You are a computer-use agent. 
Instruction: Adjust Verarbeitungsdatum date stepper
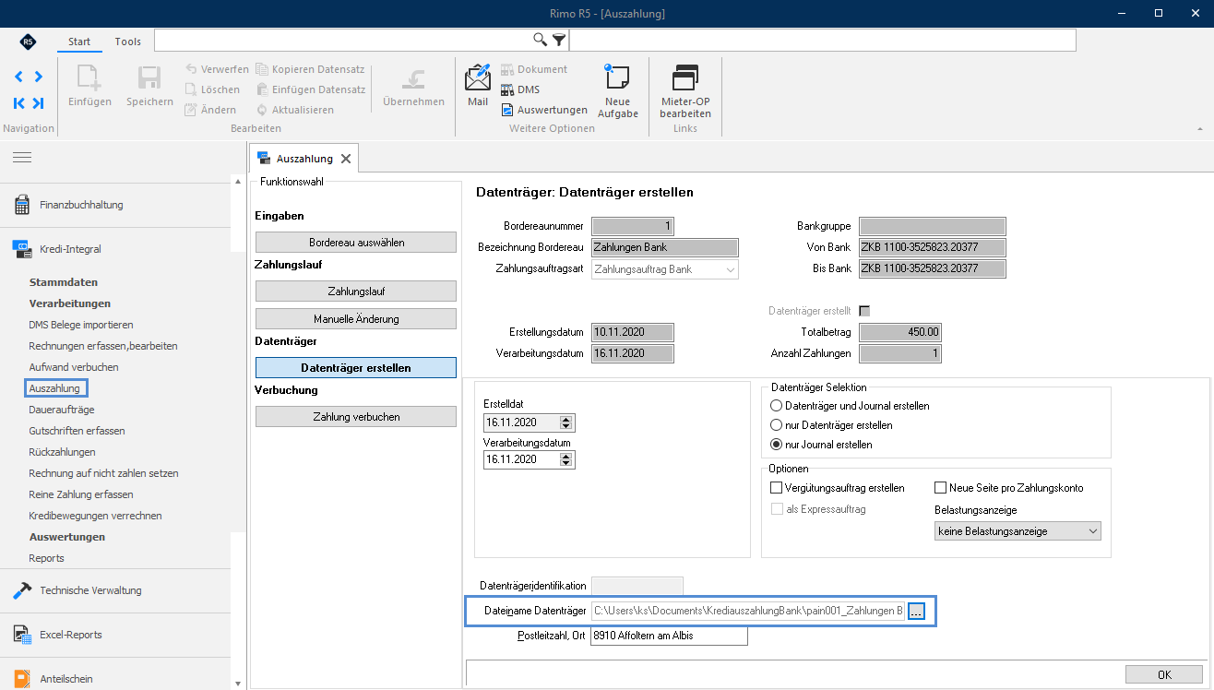566,459
